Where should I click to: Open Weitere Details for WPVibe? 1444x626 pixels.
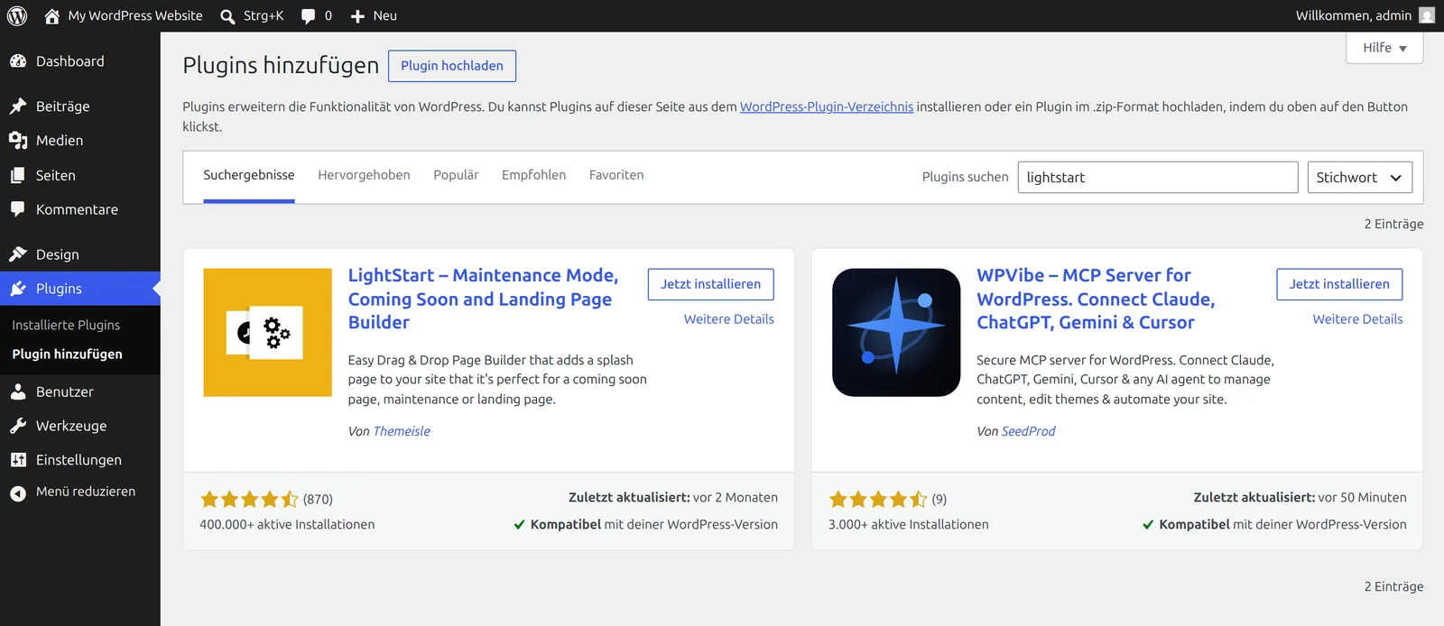pos(1357,319)
